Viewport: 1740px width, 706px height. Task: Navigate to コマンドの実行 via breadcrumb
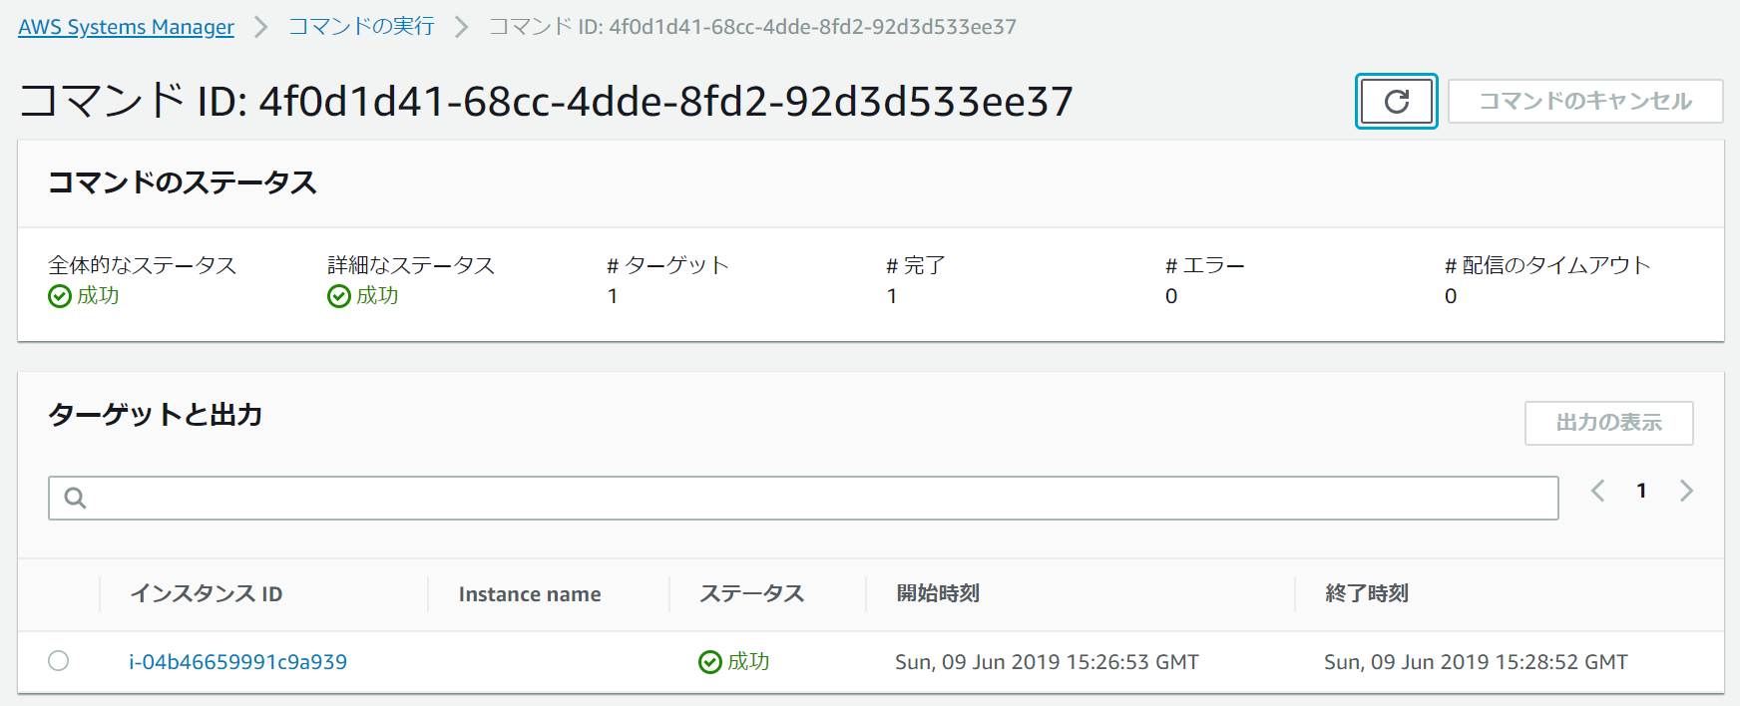pyautogui.click(x=361, y=26)
